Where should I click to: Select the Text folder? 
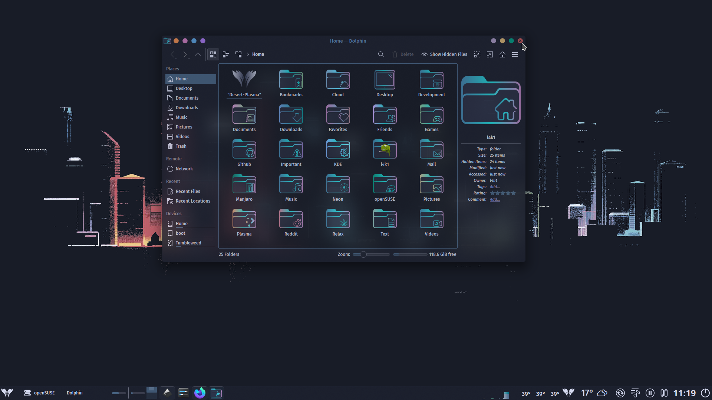point(385,223)
